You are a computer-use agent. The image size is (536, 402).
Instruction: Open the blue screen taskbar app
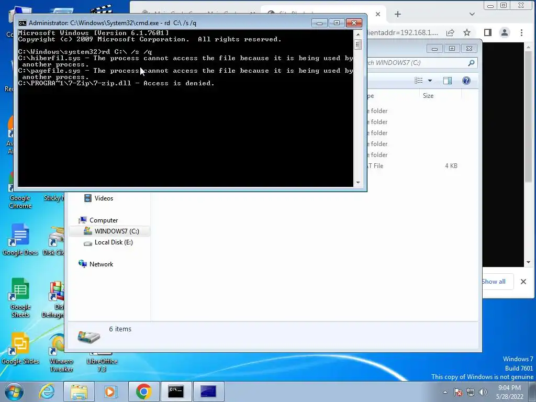coord(208,392)
